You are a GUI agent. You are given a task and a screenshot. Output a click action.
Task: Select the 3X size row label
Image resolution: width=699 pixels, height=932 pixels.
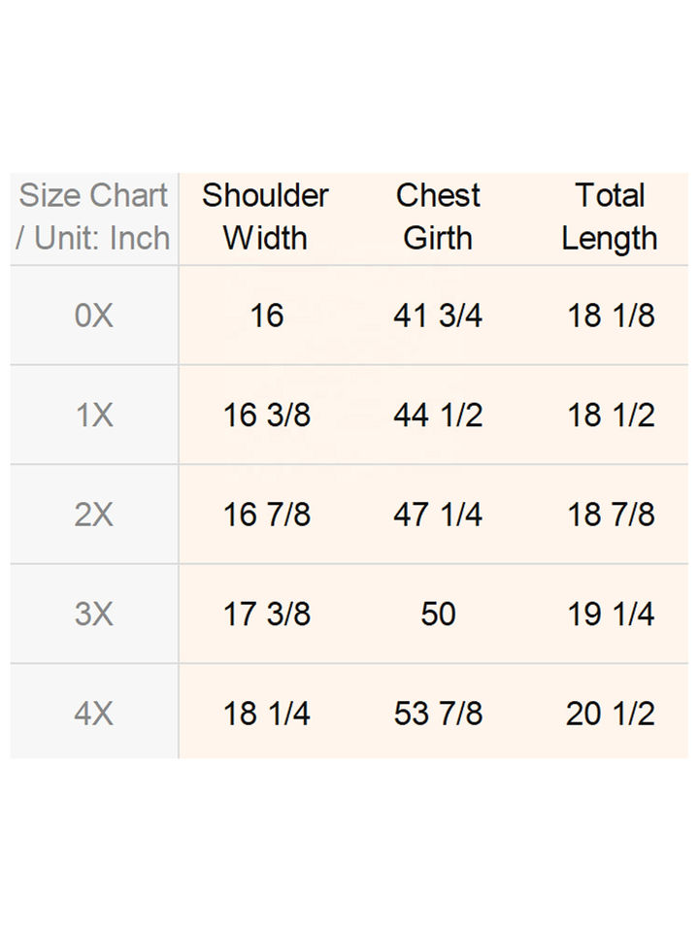(x=93, y=615)
